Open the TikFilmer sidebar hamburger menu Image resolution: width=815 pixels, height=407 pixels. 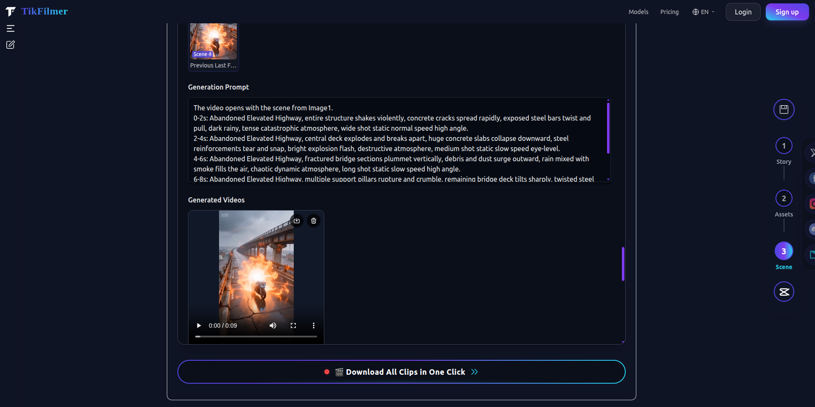[x=11, y=28]
